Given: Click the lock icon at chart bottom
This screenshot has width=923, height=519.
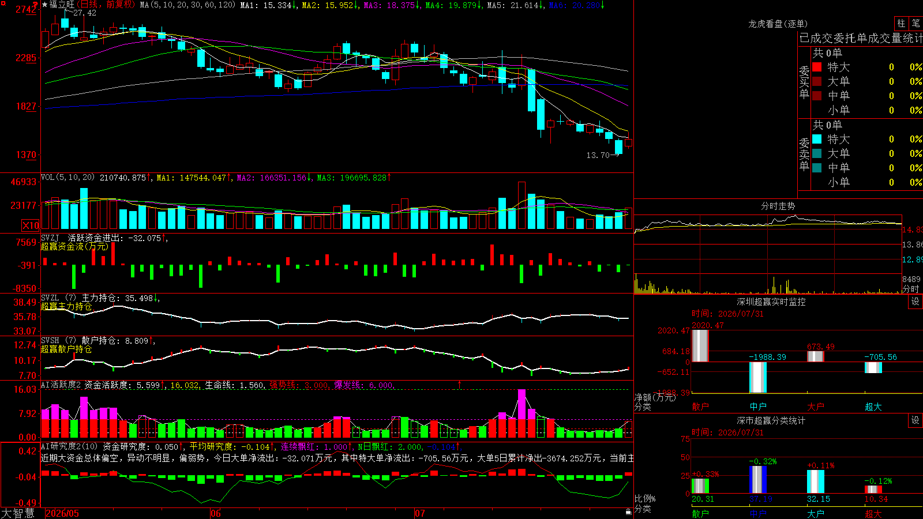Looking at the screenshot, I should point(628,512).
